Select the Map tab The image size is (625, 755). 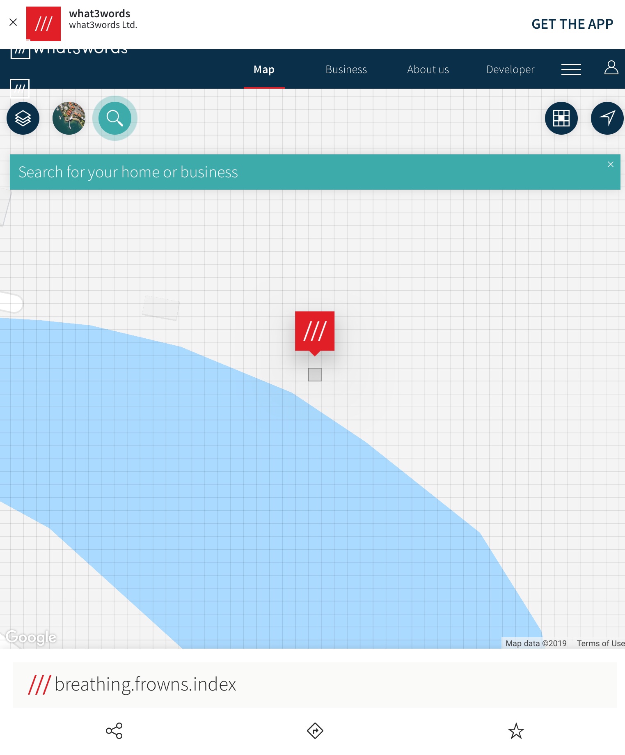click(264, 69)
